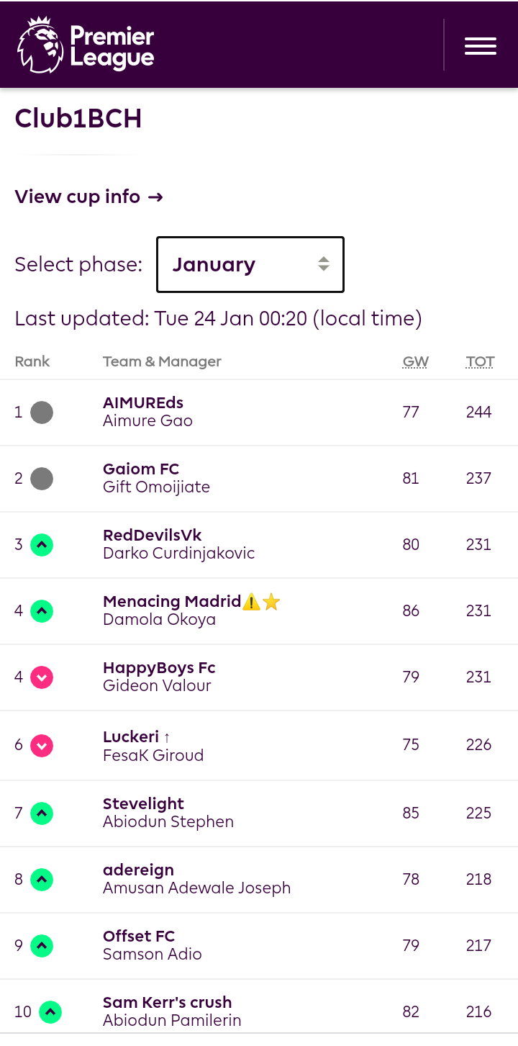Click the TOT column header
The width and height of the screenshot is (518, 1046).
480,361
